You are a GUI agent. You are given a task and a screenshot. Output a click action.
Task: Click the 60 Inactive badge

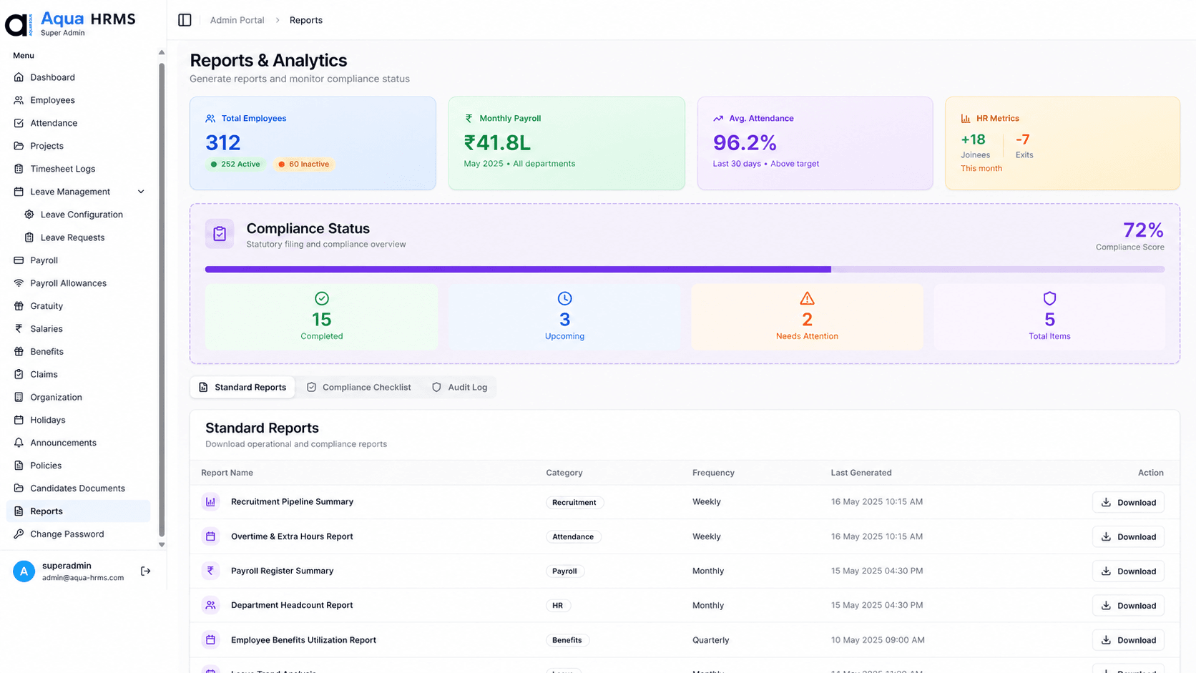click(x=303, y=164)
